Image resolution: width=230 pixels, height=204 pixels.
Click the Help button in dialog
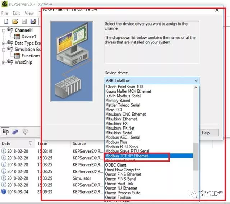pos(205,133)
